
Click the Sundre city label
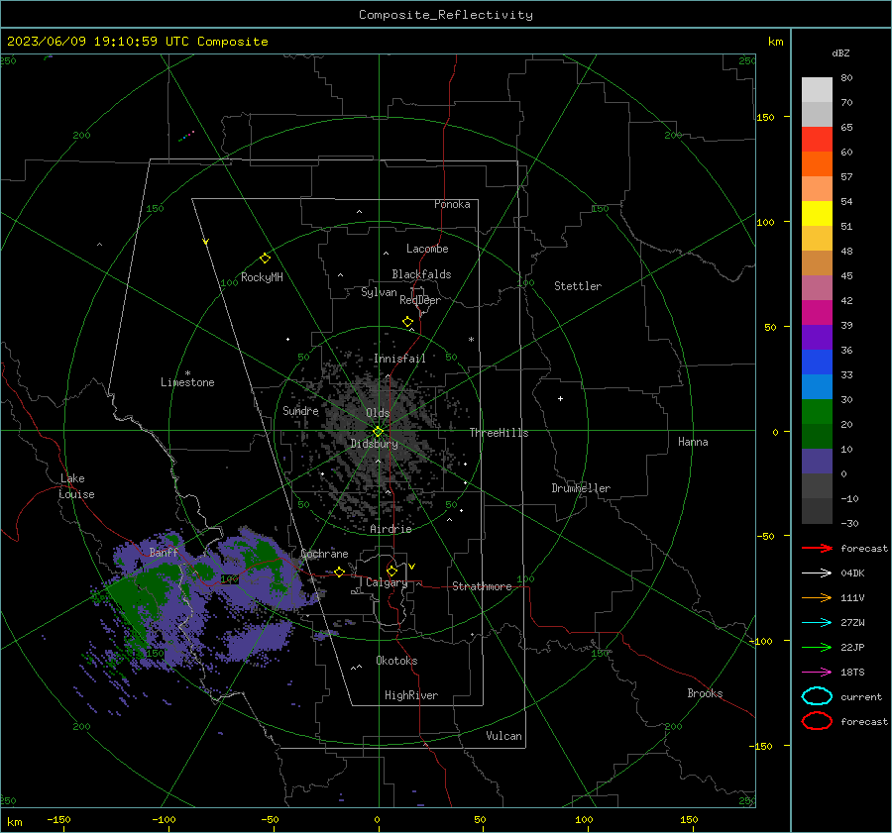[300, 410]
